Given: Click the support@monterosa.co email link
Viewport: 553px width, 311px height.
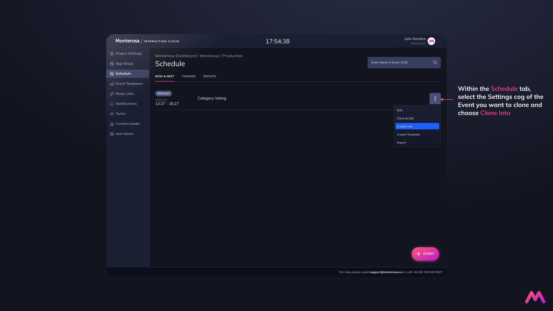Looking at the screenshot, I should coord(386,272).
